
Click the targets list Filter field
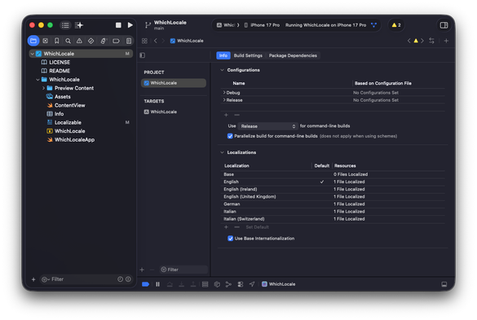pos(183,270)
